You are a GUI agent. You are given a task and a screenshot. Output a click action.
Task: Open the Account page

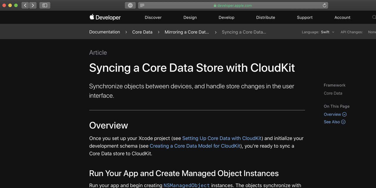click(x=342, y=17)
